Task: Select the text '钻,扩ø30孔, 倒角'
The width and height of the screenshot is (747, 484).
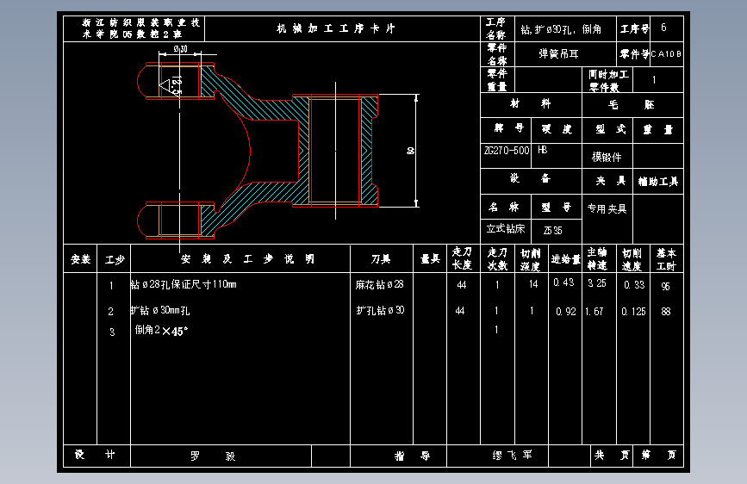Action: tap(561, 29)
